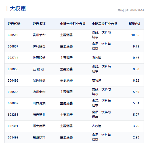Click 主要消费 in the 海大集团 row

coord(66,126)
